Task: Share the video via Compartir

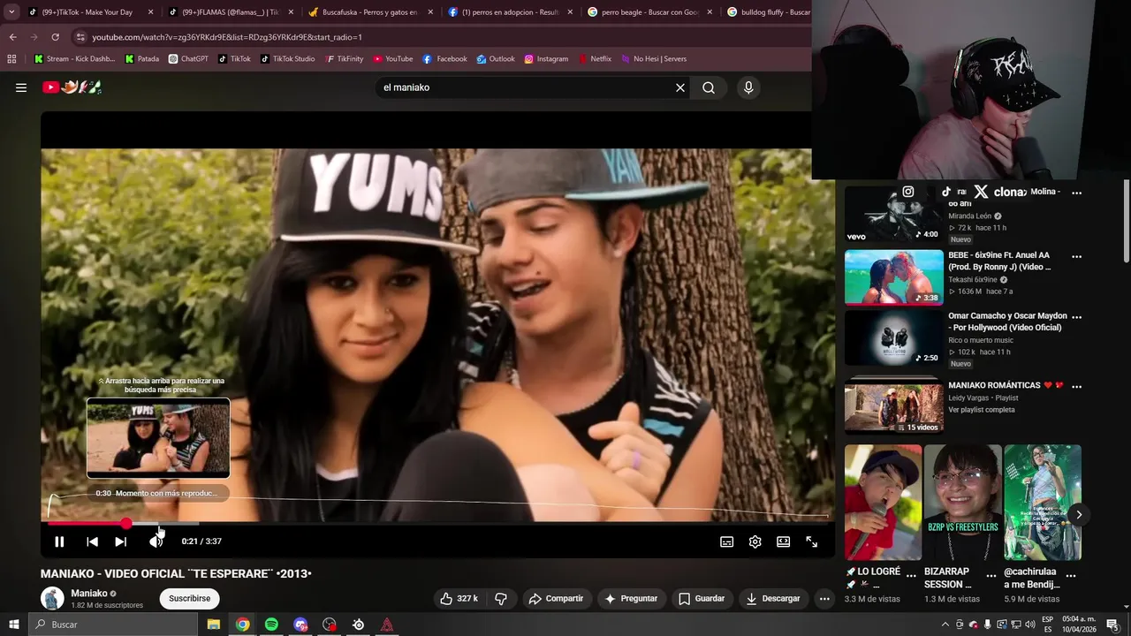Action: click(x=556, y=598)
